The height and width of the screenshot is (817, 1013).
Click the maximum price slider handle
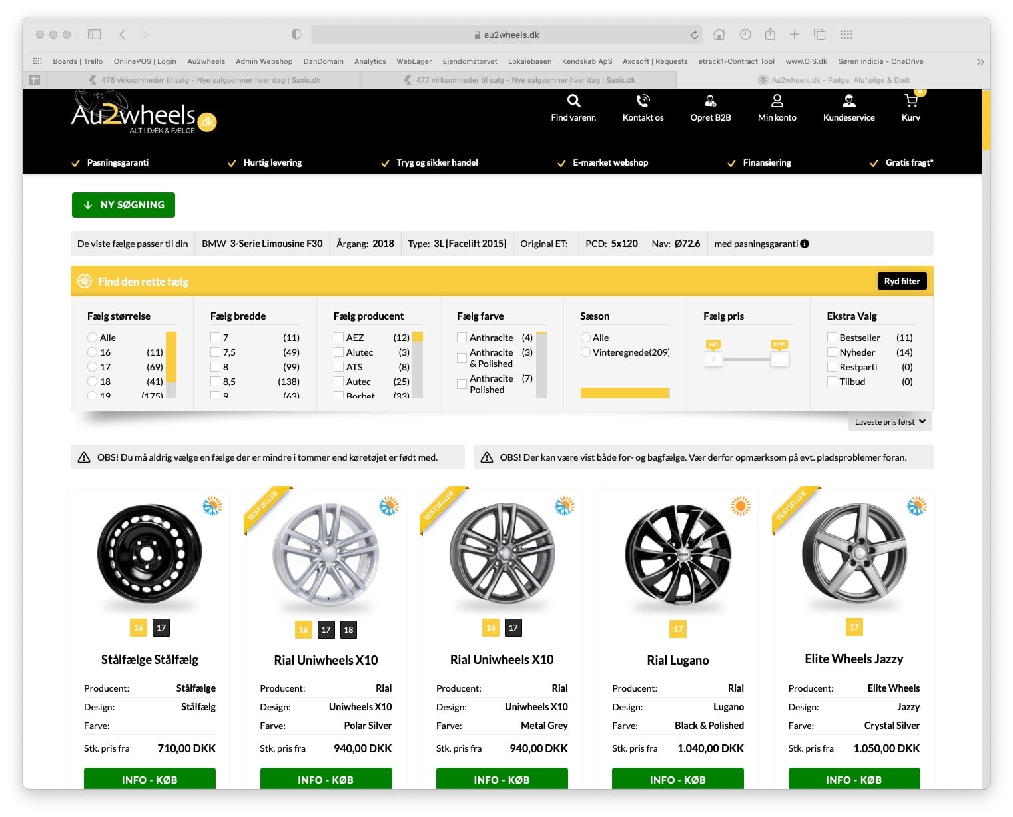tap(779, 359)
